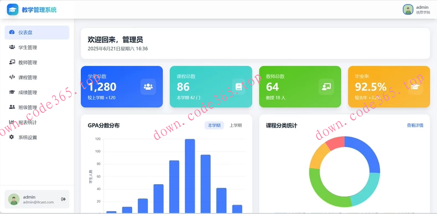This screenshot has width=437, height=214.
Task: Click the 较上学期 +120 text
Action: point(101,98)
